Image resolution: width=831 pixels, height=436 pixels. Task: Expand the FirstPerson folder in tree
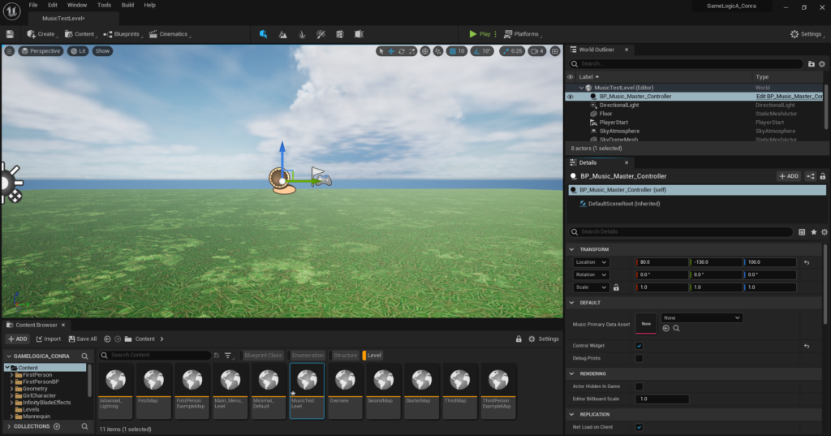coord(11,374)
